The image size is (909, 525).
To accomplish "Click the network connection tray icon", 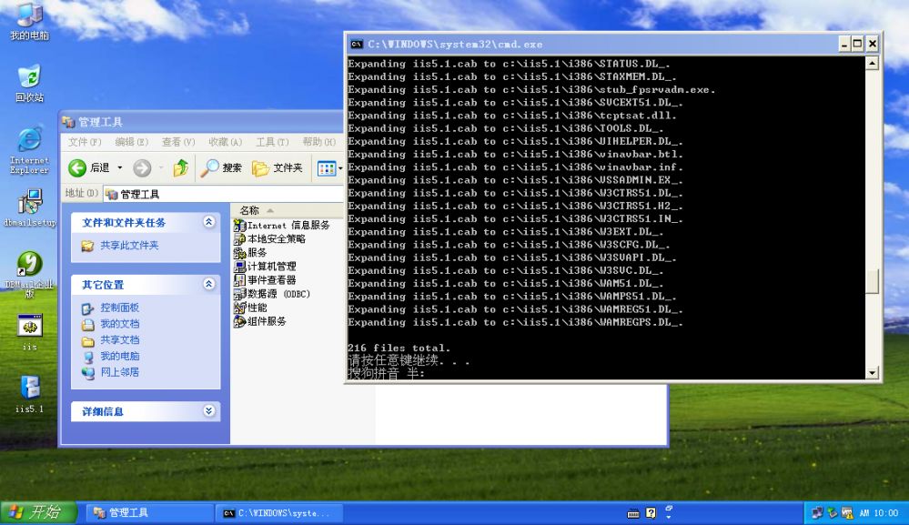I will coord(817,513).
